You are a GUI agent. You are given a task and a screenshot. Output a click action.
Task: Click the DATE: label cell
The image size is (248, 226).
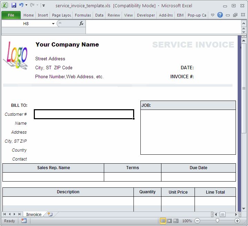(x=187, y=68)
